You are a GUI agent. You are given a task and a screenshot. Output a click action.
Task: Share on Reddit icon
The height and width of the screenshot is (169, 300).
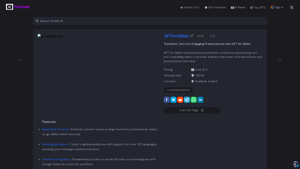(x=180, y=100)
